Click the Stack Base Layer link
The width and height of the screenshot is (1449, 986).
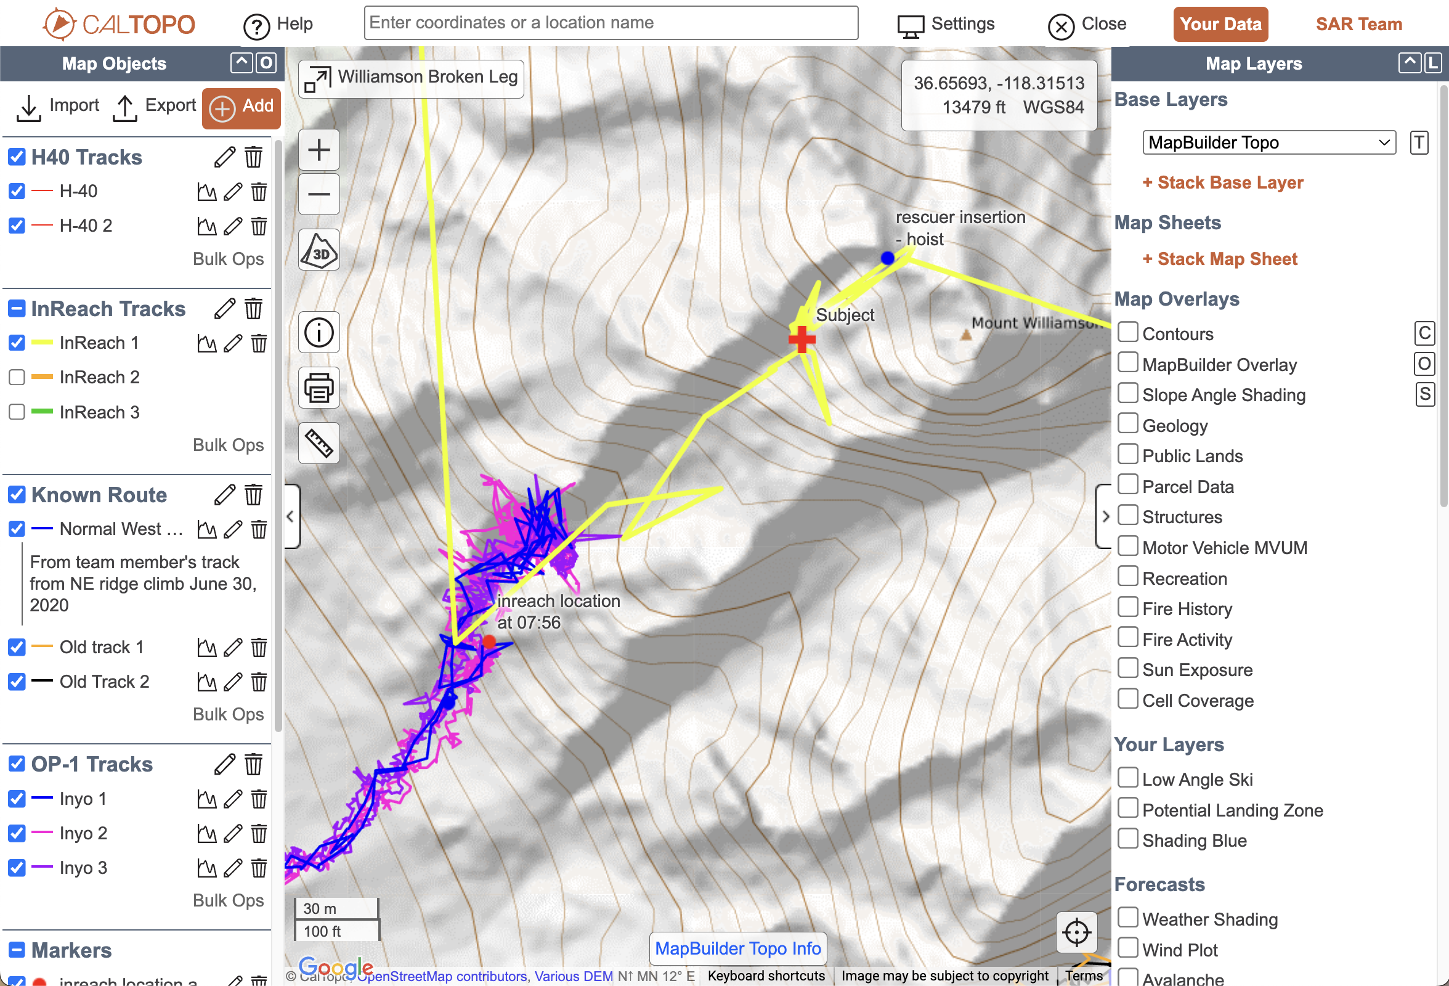pyautogui.click(x=1222, y=182)
